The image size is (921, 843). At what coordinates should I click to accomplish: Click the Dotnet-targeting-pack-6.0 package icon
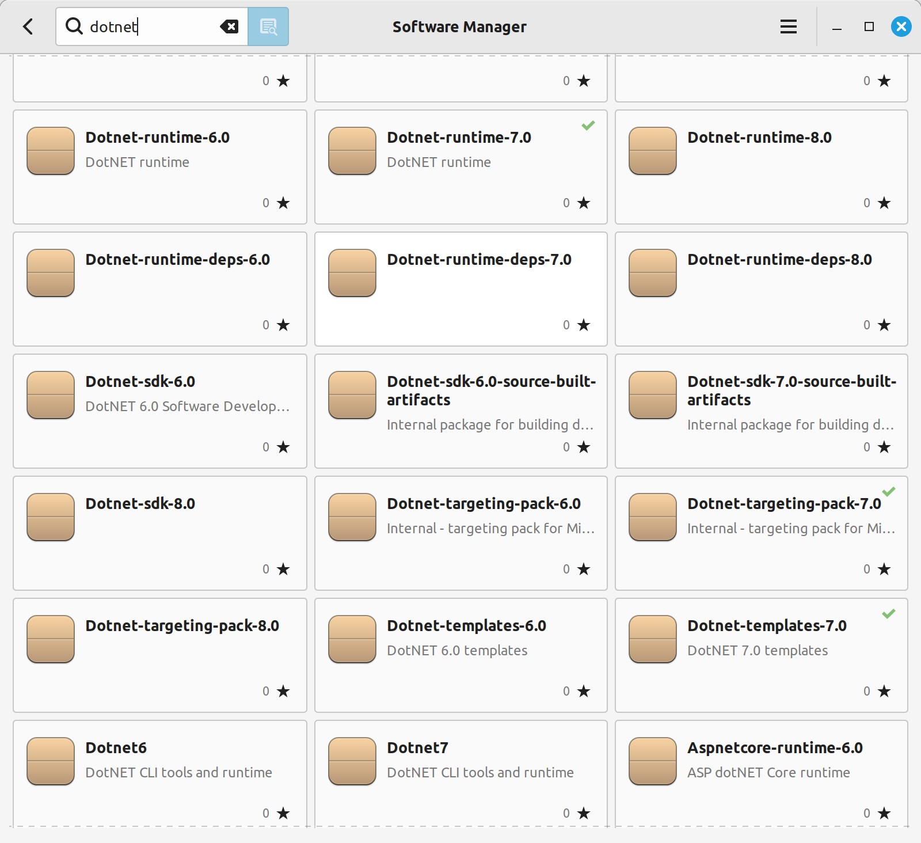tap(352, 517)
